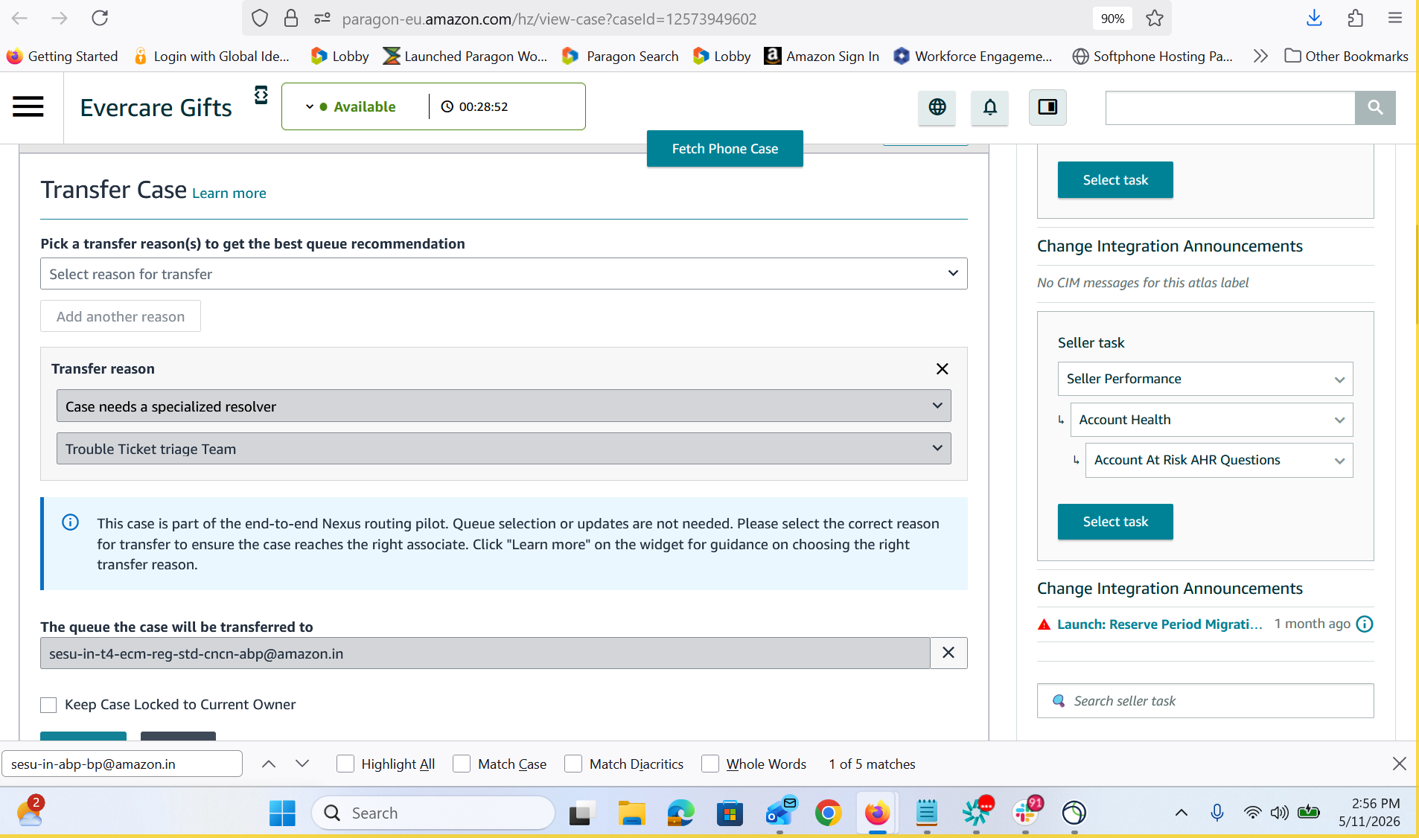This screenshot has width=1419, height=838.
Task: Click the globe language icon
Action: [x=937, y=107]
